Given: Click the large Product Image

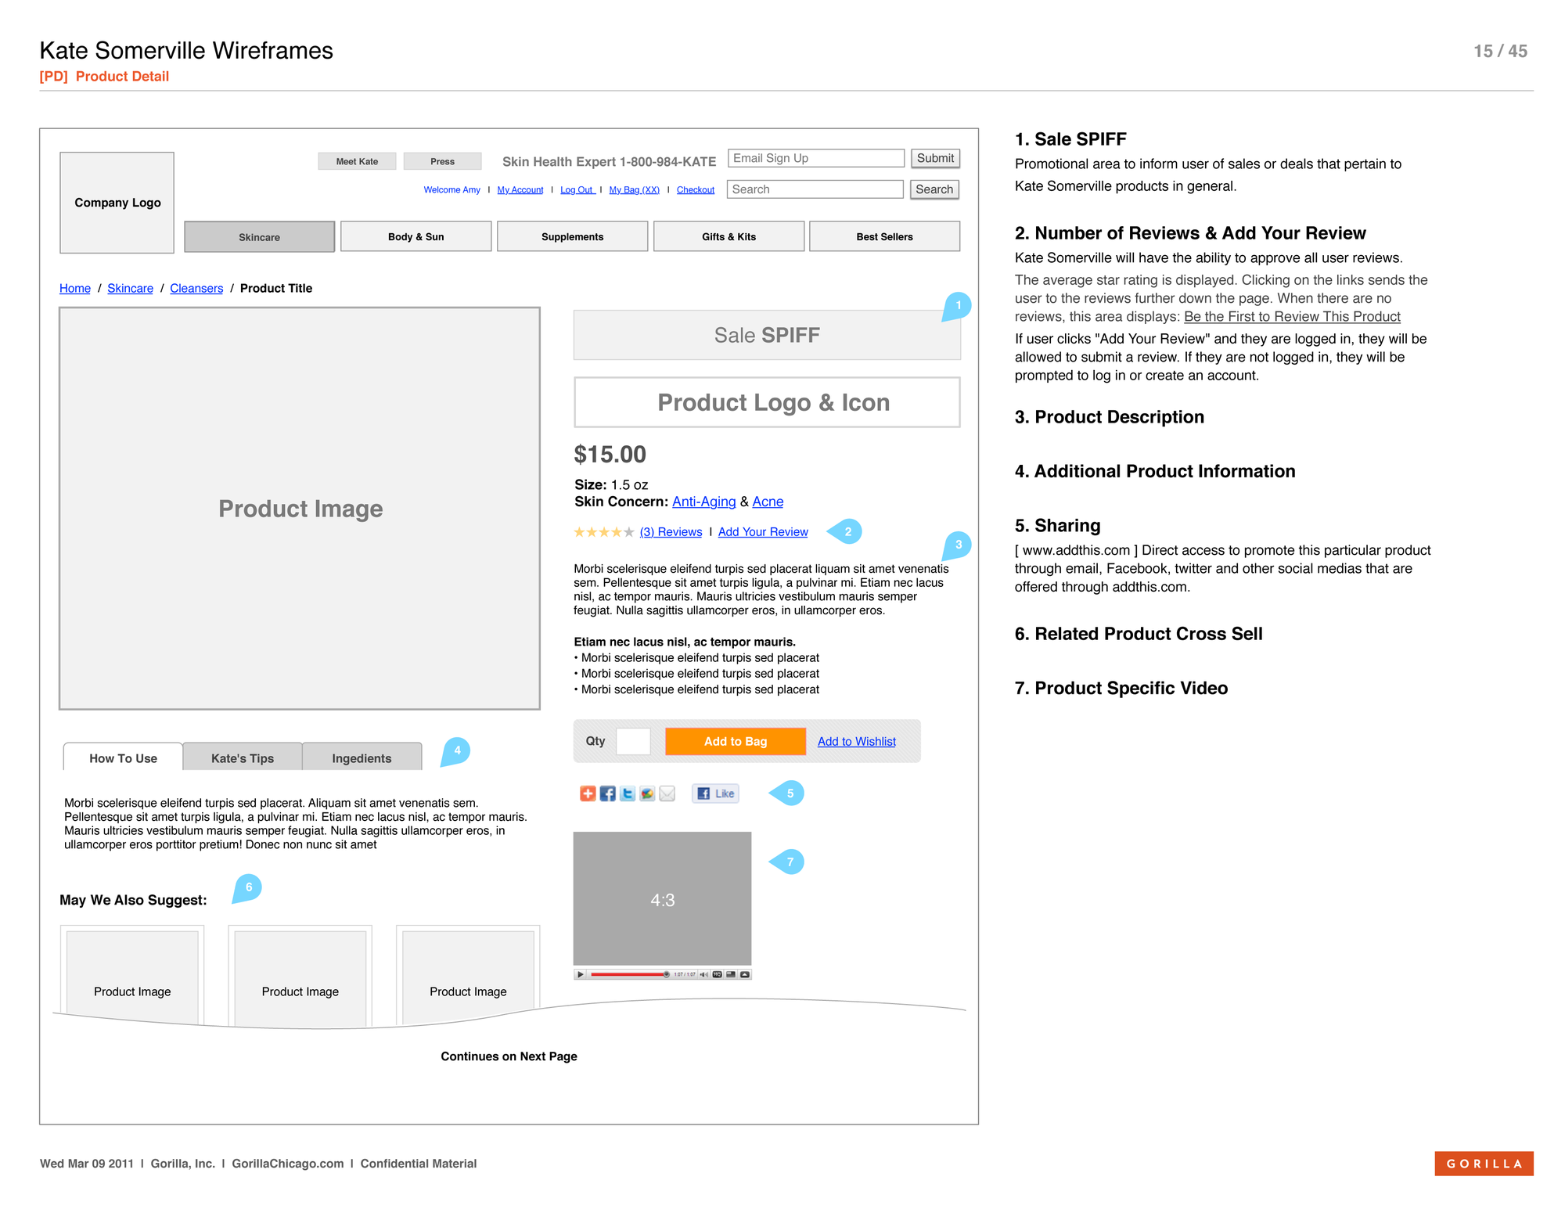Looking at the screenshot, I should click(x=300, y=509).
